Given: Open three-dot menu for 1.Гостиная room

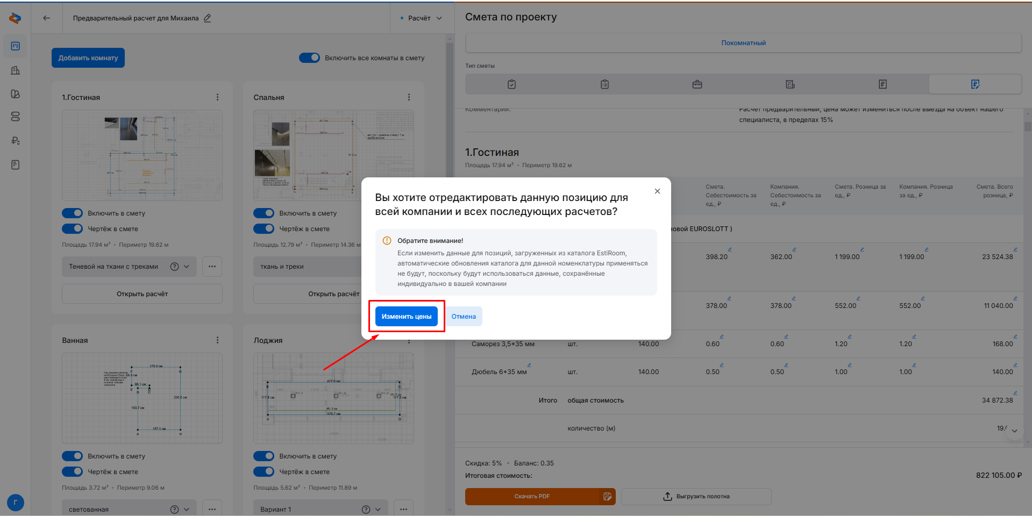Looking at the screenshot, I should click(217, 97).
